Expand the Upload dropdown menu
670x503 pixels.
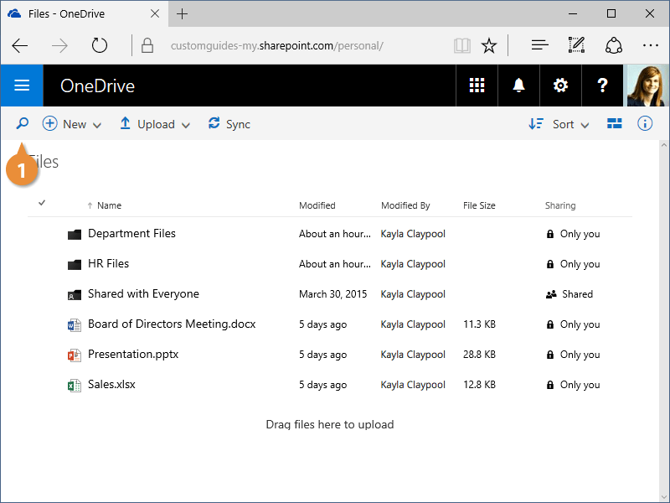155,124
